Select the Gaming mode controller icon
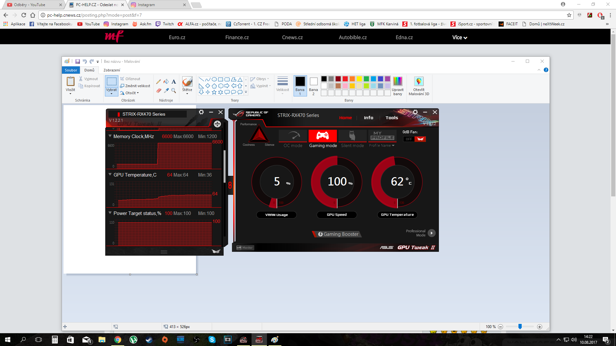 [x=323, y=136]
